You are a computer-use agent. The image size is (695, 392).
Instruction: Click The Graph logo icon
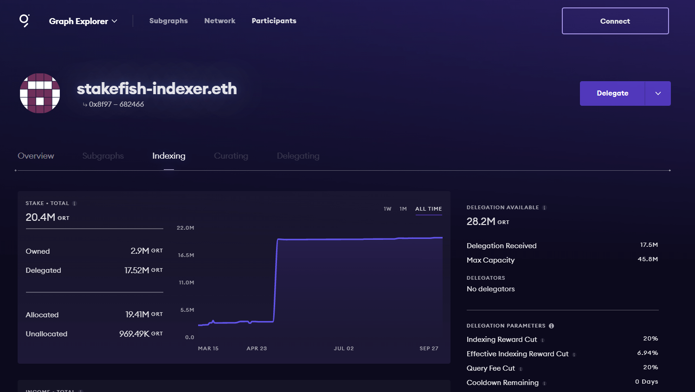25,20
